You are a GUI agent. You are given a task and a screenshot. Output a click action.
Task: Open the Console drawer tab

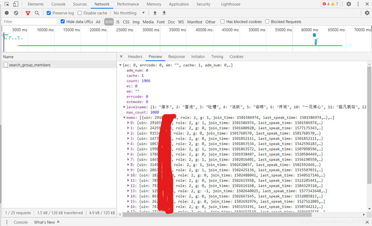21,222
